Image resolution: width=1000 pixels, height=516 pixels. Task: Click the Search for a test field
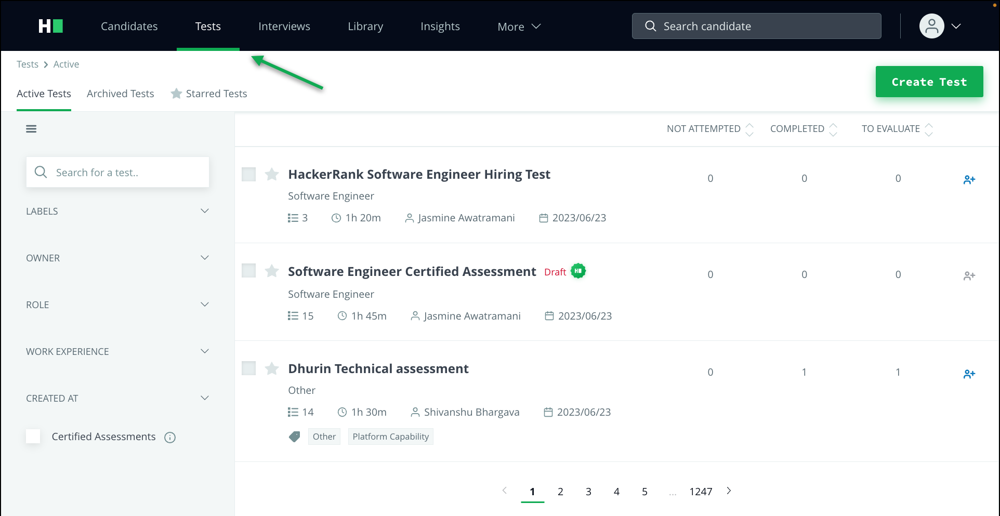tap(117, 172)
